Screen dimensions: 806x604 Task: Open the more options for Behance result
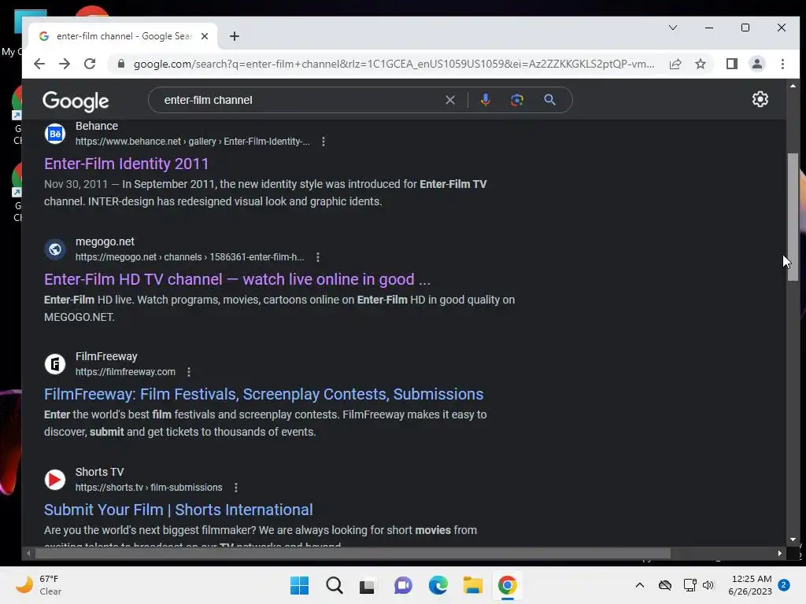(x=323, y=142)
